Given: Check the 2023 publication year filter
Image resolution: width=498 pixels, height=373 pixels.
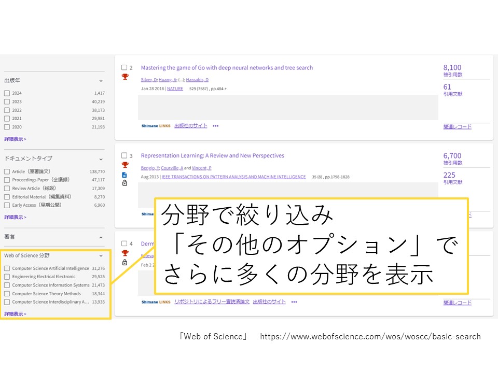Looking at the screenshot, I should (x=7, y=102).
